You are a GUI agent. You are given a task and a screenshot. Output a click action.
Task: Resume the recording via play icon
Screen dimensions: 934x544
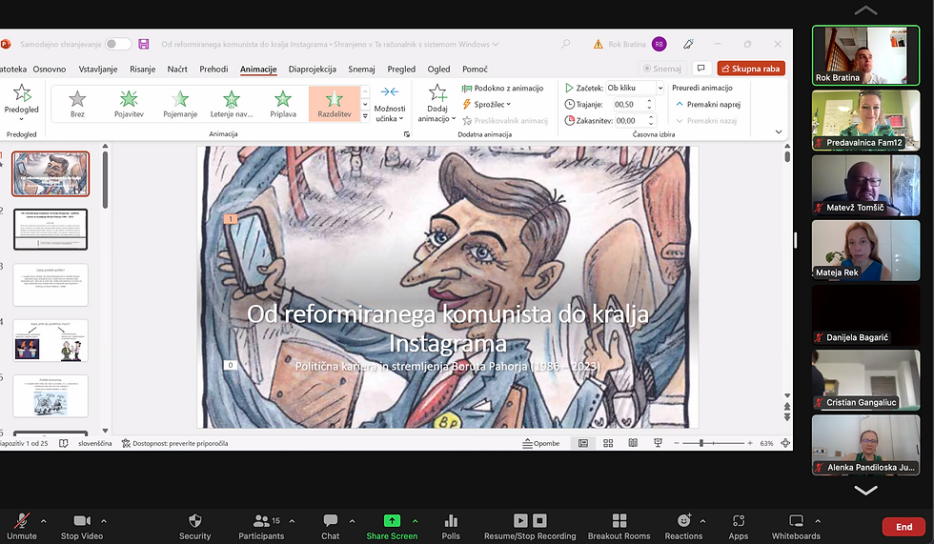click(520, 521)
